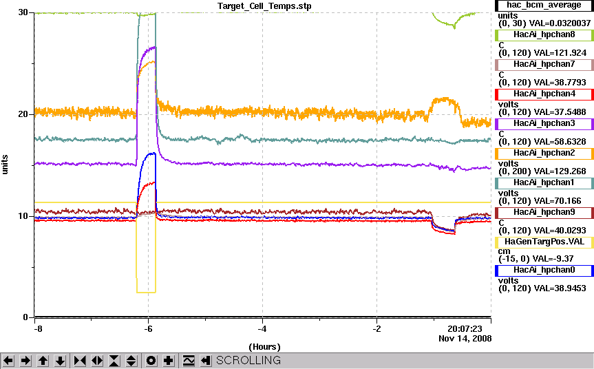
Task: Click the VAL=70.166 reading text
Action: (558, 201)
